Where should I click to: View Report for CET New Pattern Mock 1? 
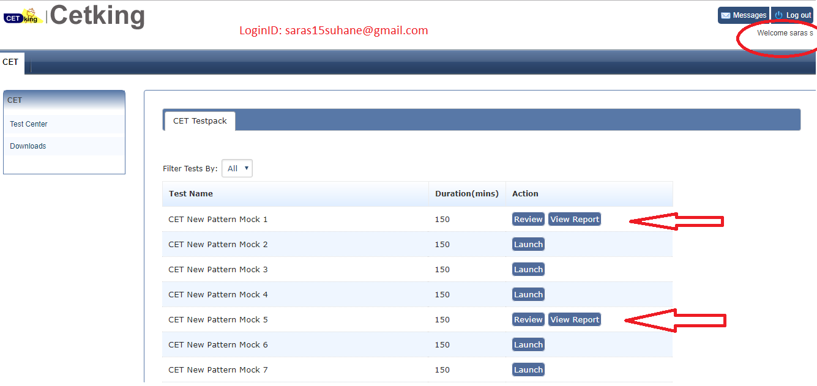[x=575, y=220]
